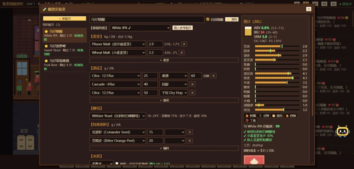Open the Cascade 6%α hop dropdown
This screenshot has height=169, width=354.
point(115,84)
